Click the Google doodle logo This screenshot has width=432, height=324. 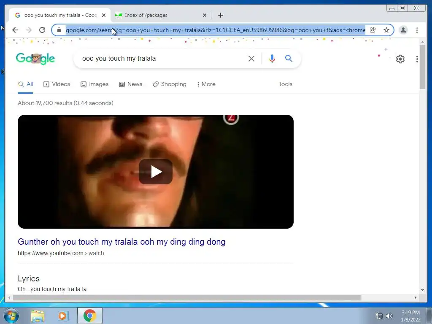(x=35, y=58)
